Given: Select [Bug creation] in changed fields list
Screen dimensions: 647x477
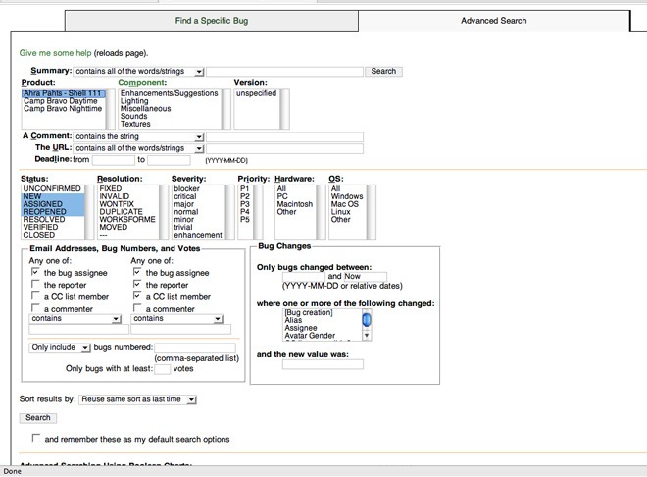Looking at the screenshot, I should point(309,313).
